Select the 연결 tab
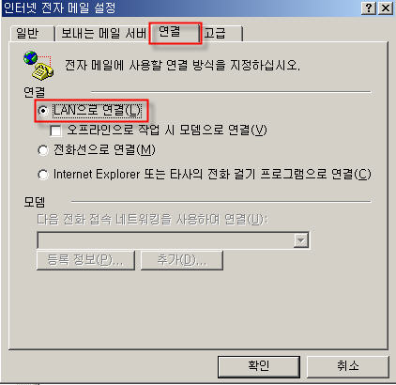Viewport: 396px width, 385px height. (175, 33)
